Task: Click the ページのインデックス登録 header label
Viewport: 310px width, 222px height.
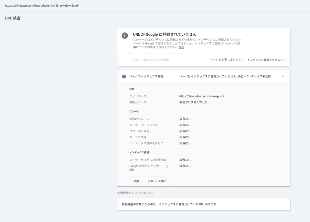Action: [x=146, y=77]
